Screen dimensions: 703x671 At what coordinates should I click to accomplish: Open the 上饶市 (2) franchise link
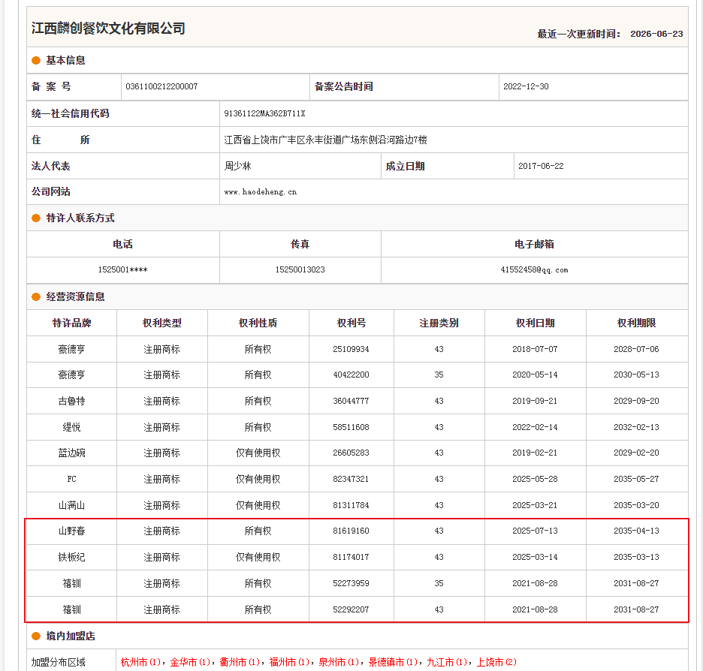[x=496, y=662]
